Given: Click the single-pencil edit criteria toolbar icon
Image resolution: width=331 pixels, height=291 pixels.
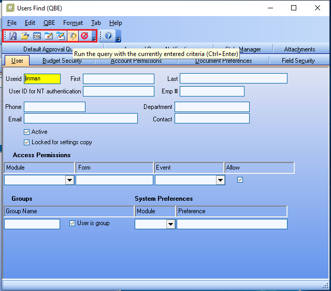Looking at the screenshot, I should [49, 36].
